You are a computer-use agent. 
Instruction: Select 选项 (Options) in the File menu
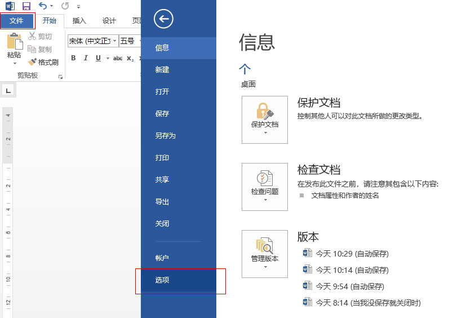coord(162,280)
